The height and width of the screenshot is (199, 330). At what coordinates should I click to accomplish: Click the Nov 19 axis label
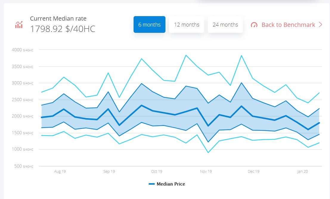tap(205, 172)
